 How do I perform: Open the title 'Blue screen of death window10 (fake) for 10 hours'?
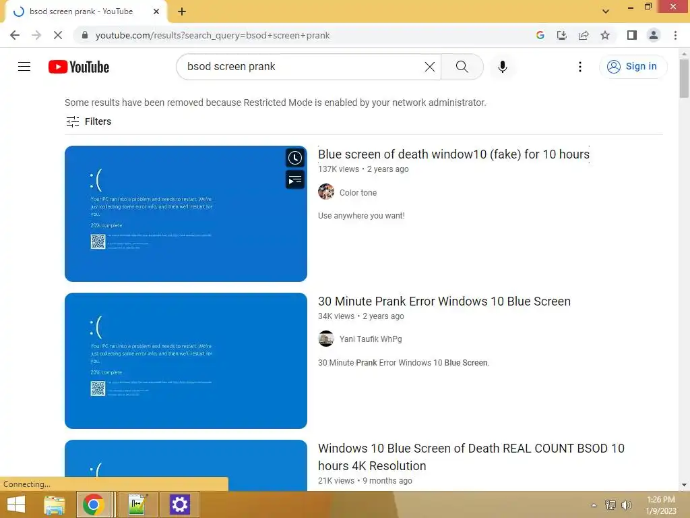point(453,154)
